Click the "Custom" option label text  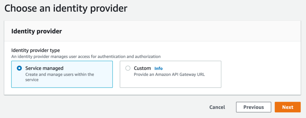(142, 68)
